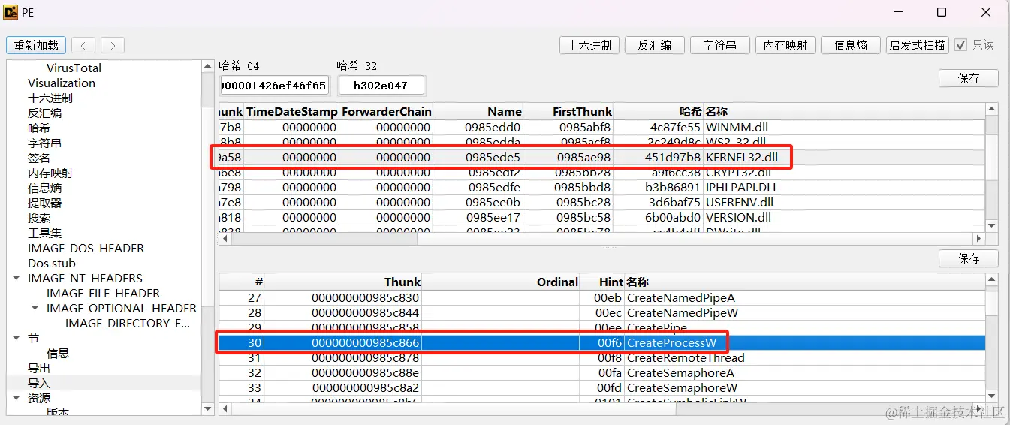
Task: Select the CreateNamedPipeA function row
Action: coord(601,298)
